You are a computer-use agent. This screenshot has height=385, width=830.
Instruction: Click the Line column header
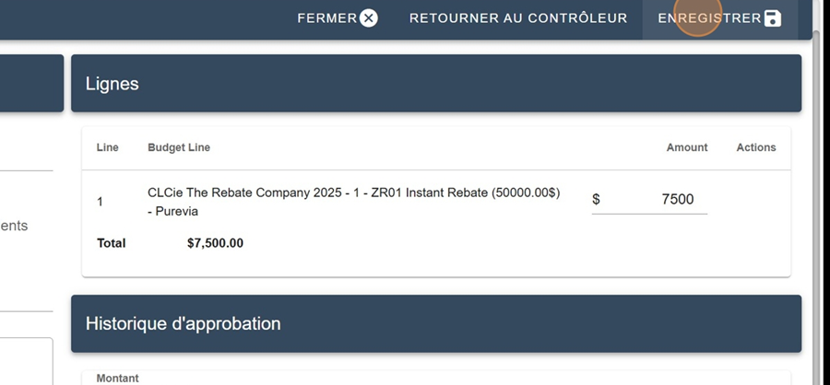pyautogui.click(x=108, y=147)
